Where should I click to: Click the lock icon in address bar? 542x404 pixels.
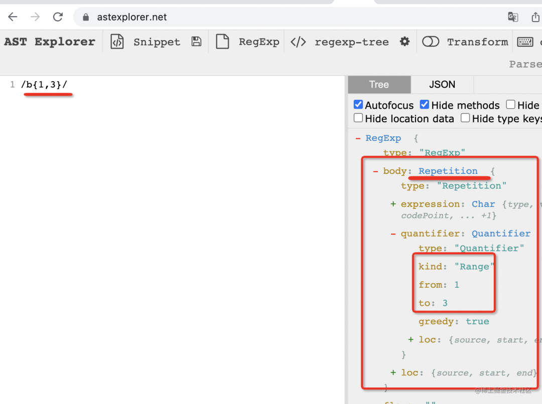86,17
